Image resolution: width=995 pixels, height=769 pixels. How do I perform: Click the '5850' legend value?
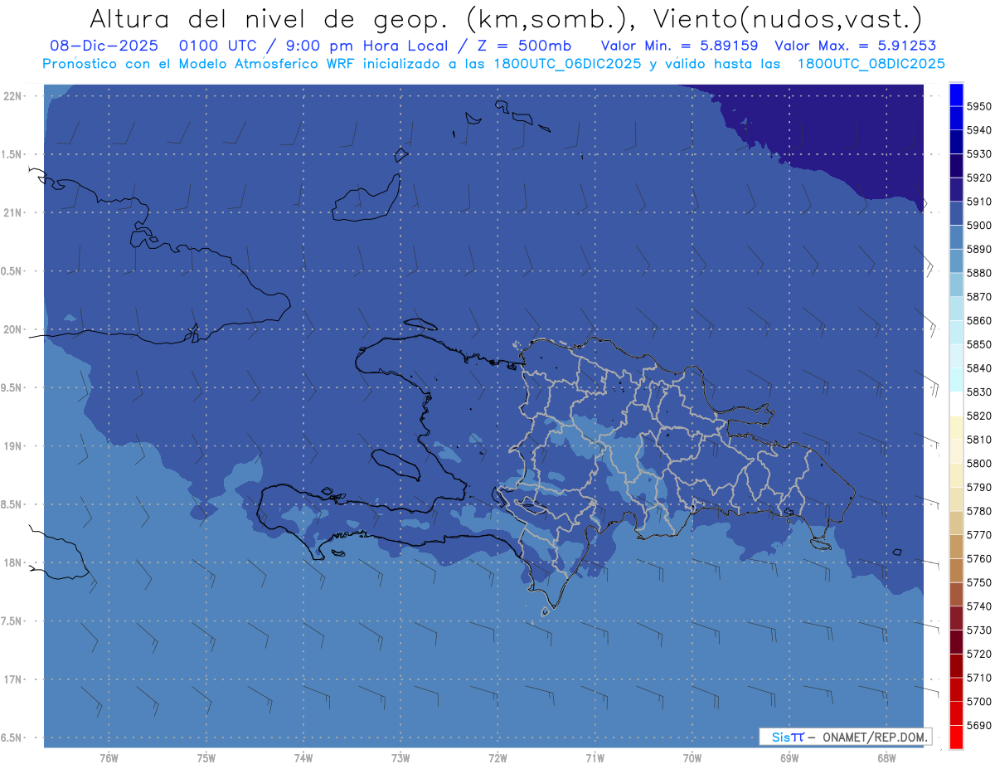pos(979,344)
